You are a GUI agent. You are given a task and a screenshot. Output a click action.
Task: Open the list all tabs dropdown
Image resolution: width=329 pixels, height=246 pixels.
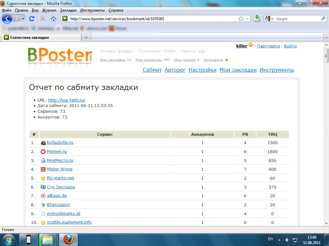326,38
